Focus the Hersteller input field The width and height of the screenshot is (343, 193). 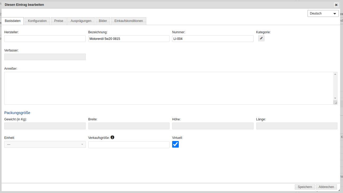click(x=45, y=39)
